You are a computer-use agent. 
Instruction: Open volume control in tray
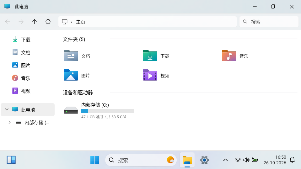pyautogui.click(x=246, y=160)
